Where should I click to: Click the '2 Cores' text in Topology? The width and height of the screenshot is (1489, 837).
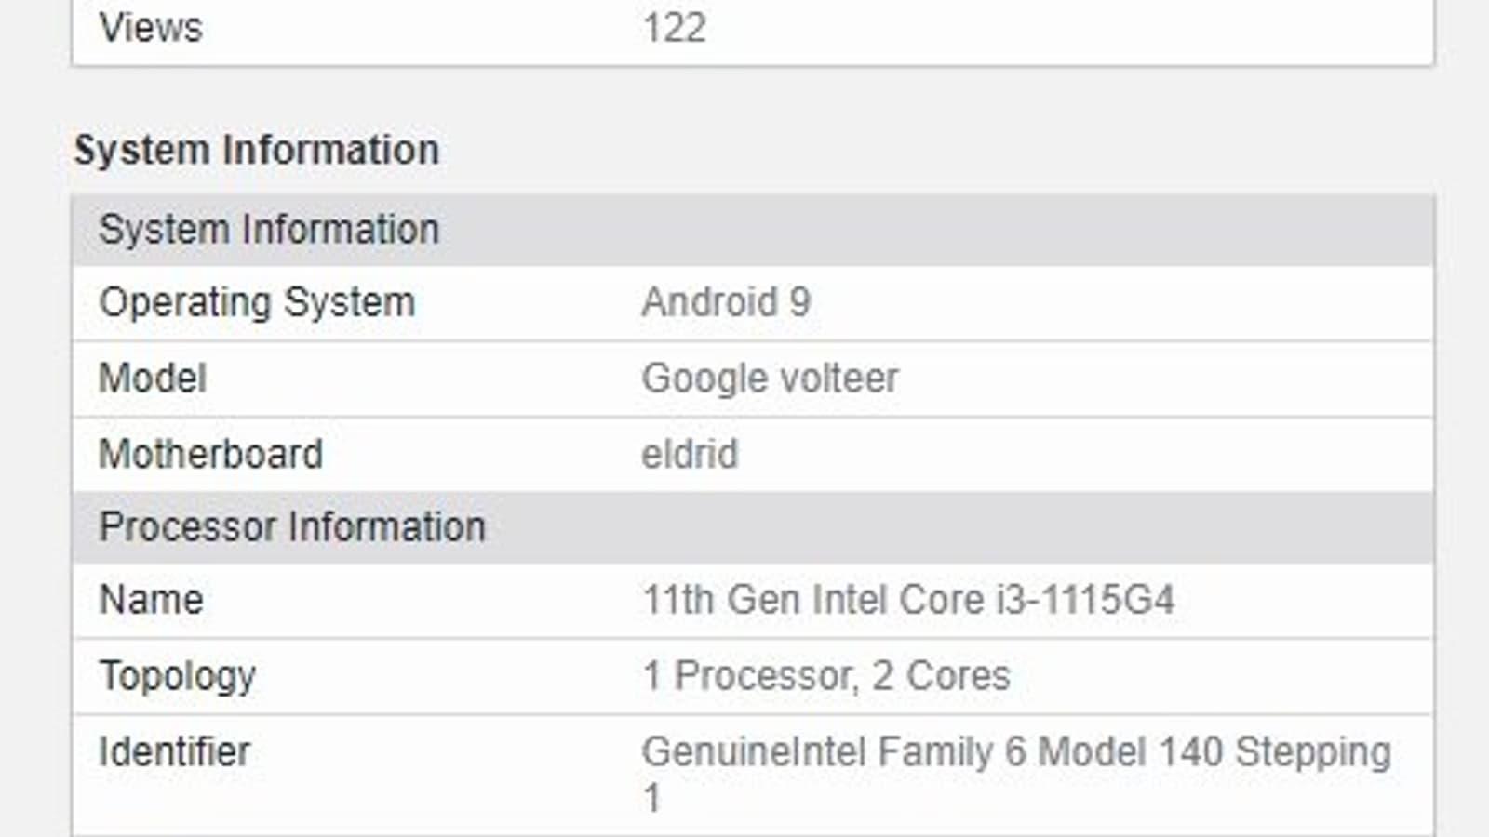pyautogui.click(x=941, y=676)
